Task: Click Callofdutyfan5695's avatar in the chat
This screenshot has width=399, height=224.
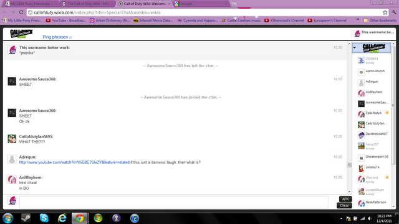Action: tap(12, 139)
